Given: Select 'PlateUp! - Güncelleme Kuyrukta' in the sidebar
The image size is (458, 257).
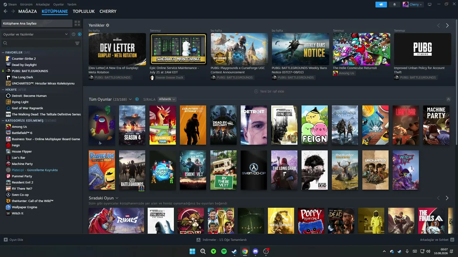Looking at the screenshot, I should [x=35, y=170].
